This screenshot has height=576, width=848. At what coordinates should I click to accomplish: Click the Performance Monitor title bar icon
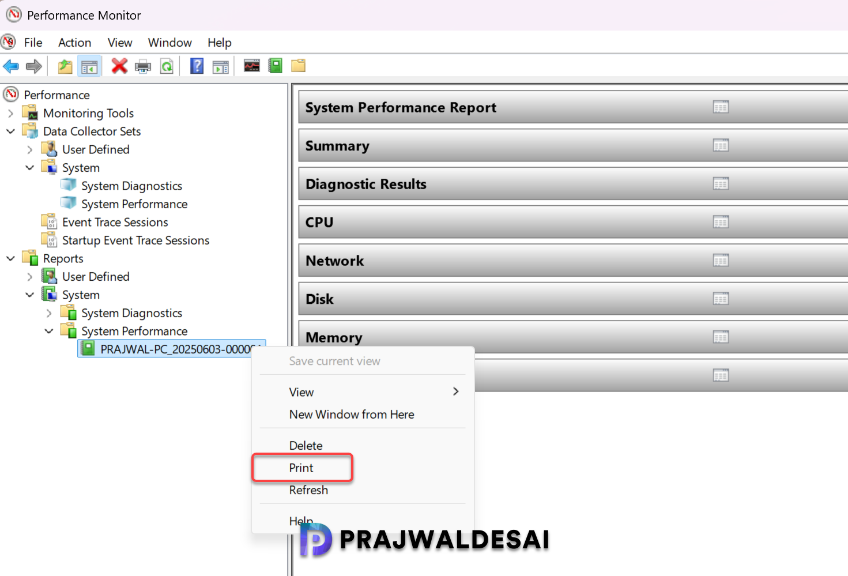(14, 14)
